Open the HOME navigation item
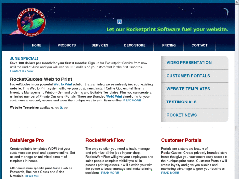The height and width of the screenshot is (179, 239). point(36,45)
